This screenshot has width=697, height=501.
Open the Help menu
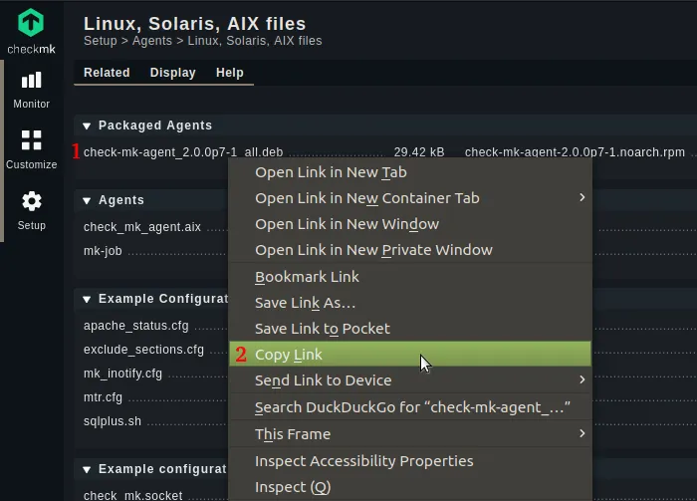pos(230,73)
